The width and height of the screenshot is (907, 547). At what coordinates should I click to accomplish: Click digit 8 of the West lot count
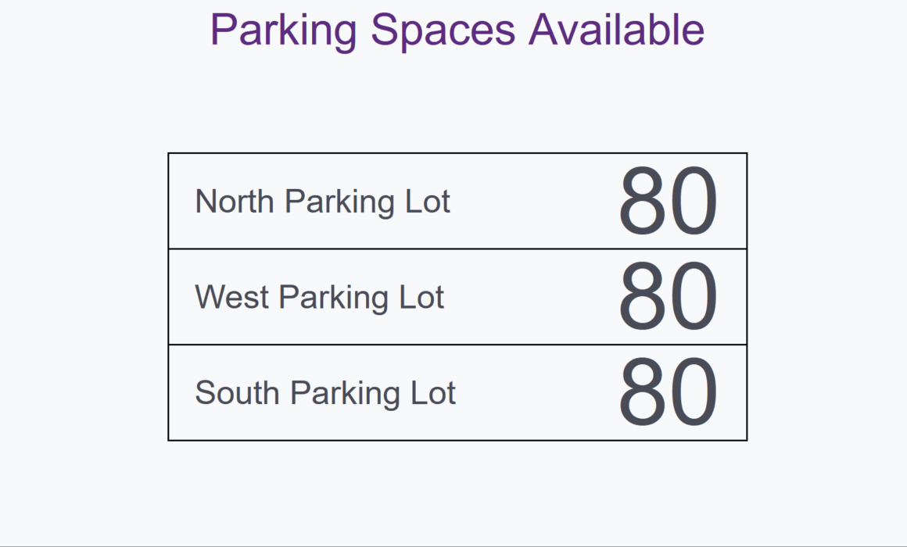tap(642, 297)
